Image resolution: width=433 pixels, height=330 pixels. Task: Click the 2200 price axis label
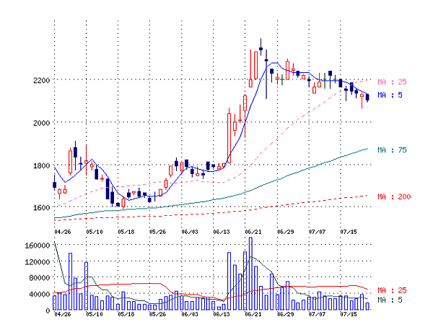pos(41,80)
